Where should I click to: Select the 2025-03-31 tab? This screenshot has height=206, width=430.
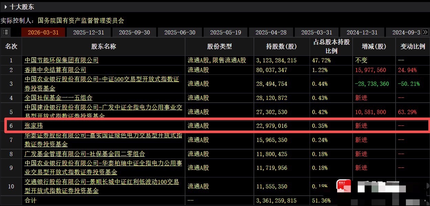pos(316,32)
